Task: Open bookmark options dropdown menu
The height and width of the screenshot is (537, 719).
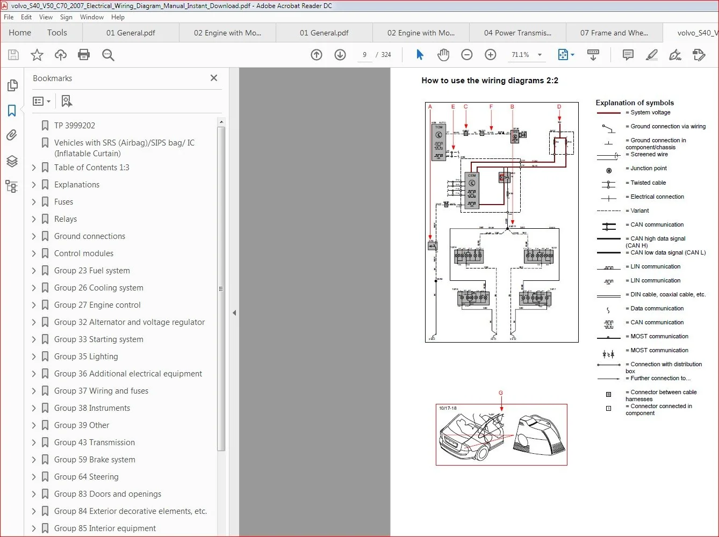Action: (42, 101)
